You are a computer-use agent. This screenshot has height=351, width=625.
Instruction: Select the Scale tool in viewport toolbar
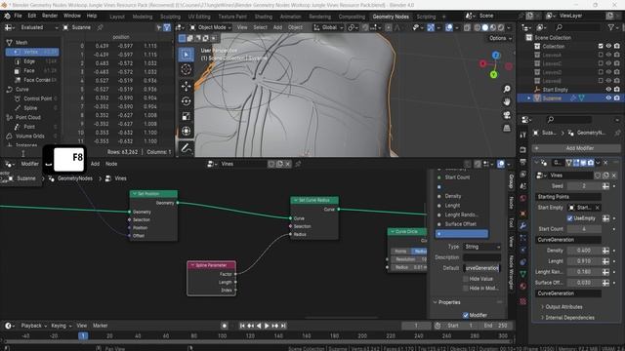point(186,116)
